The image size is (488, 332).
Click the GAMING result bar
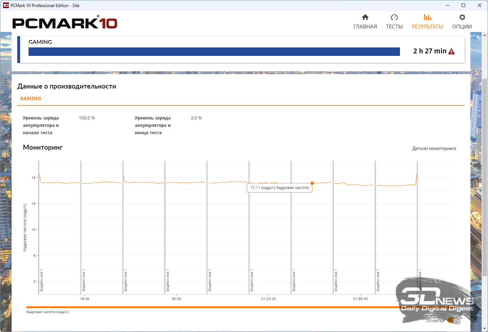[214, 52]
